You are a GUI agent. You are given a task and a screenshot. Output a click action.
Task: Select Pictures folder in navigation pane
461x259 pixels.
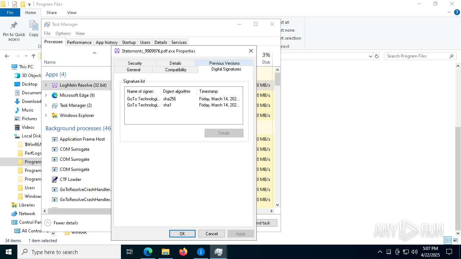coord(26,119)
